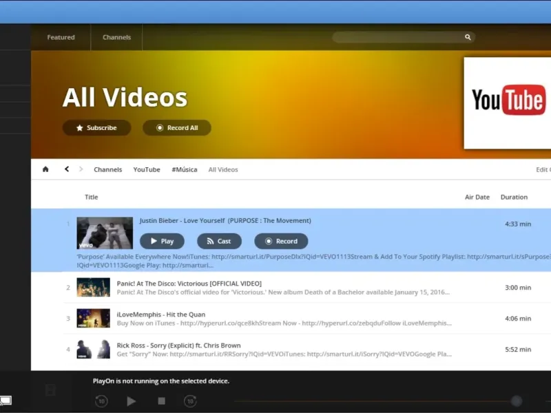The image size is (551, 413).
Task: Cast the Justin Bieber video
Action: click(219, 242)
